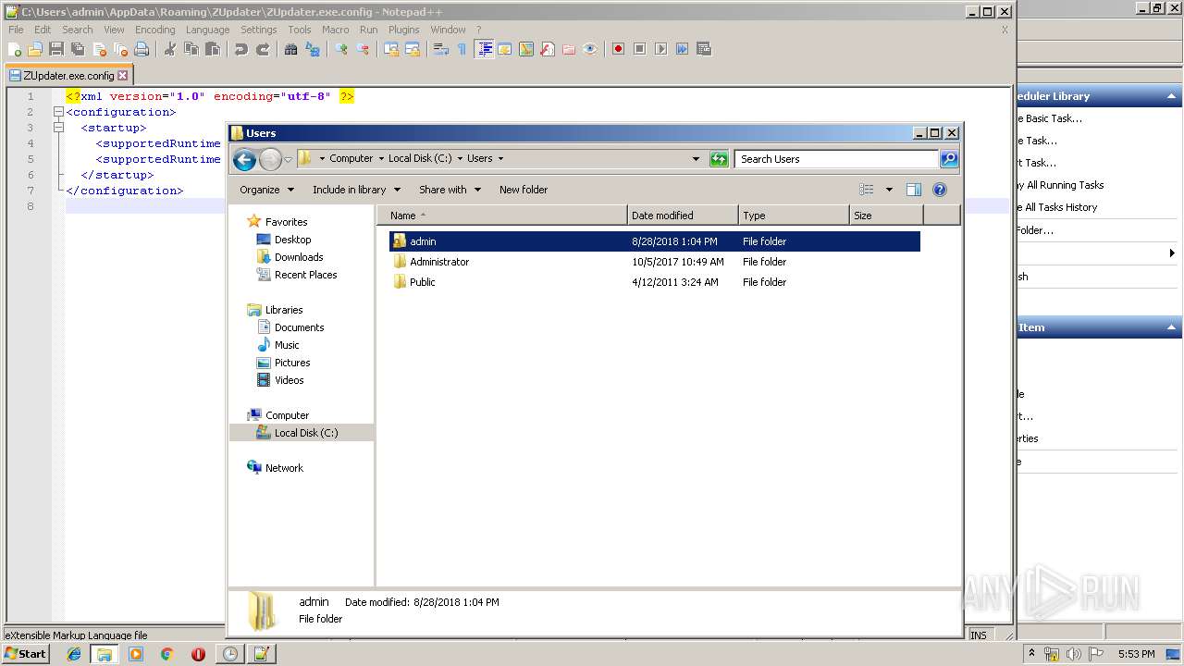Run macro multiple times icon
This screenshot has width=1184, height=666.
pos(682,49)
